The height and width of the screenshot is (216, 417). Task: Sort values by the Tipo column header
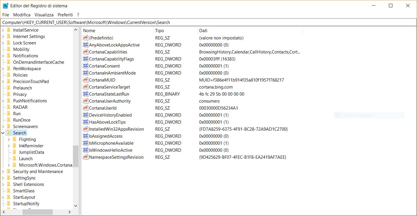click(175, 30)
